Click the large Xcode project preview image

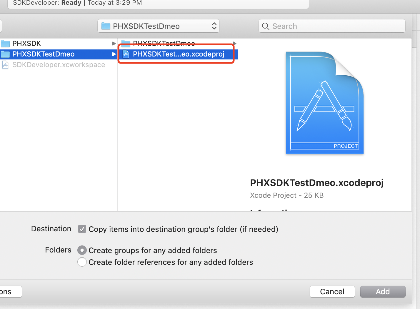click(325, 103)
